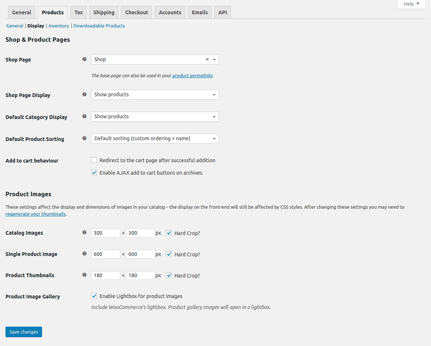Enable redirect to cart after successful addition
This screenshot has height=346, width=431.
pos(94,160)
